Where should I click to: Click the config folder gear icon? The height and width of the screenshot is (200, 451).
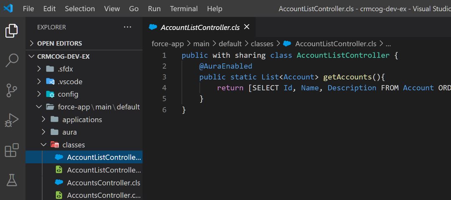50,94
